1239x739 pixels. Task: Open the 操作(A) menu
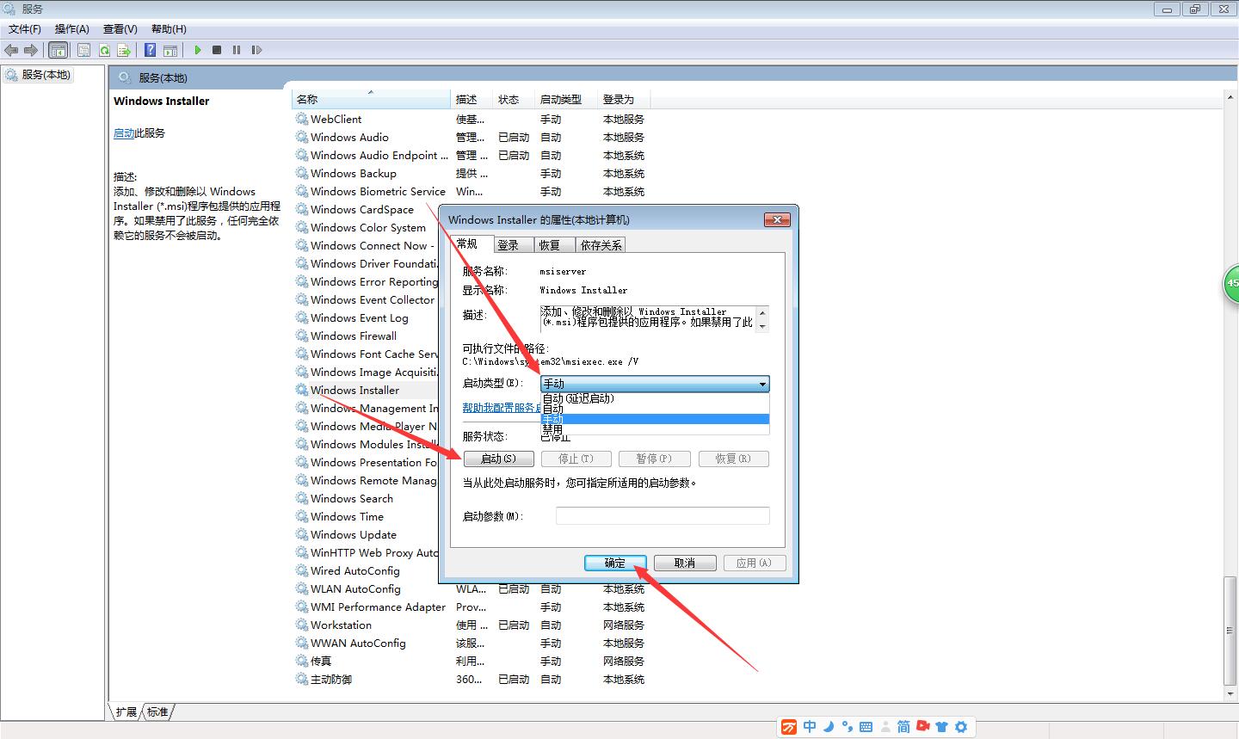click(72, 29)
